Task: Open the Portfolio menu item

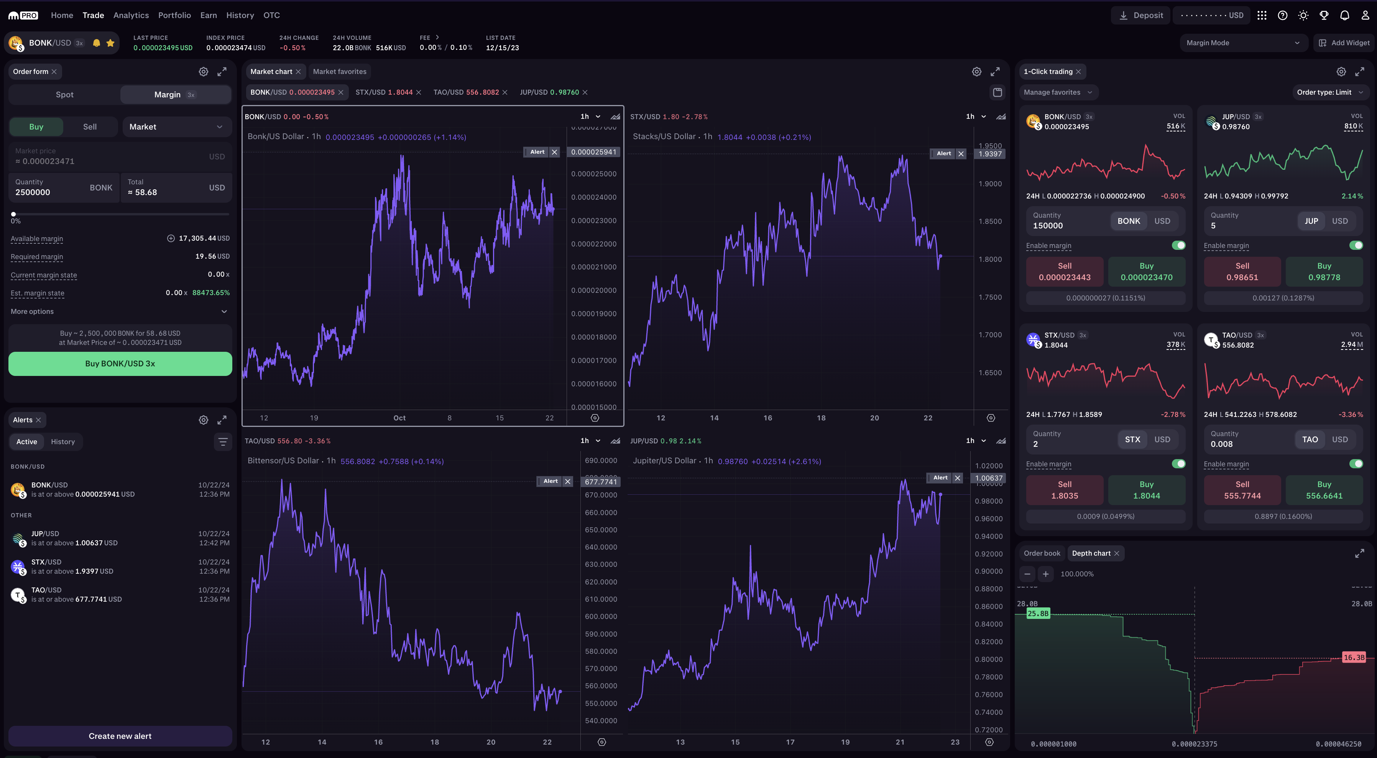Action: click(x=174, y=15)
